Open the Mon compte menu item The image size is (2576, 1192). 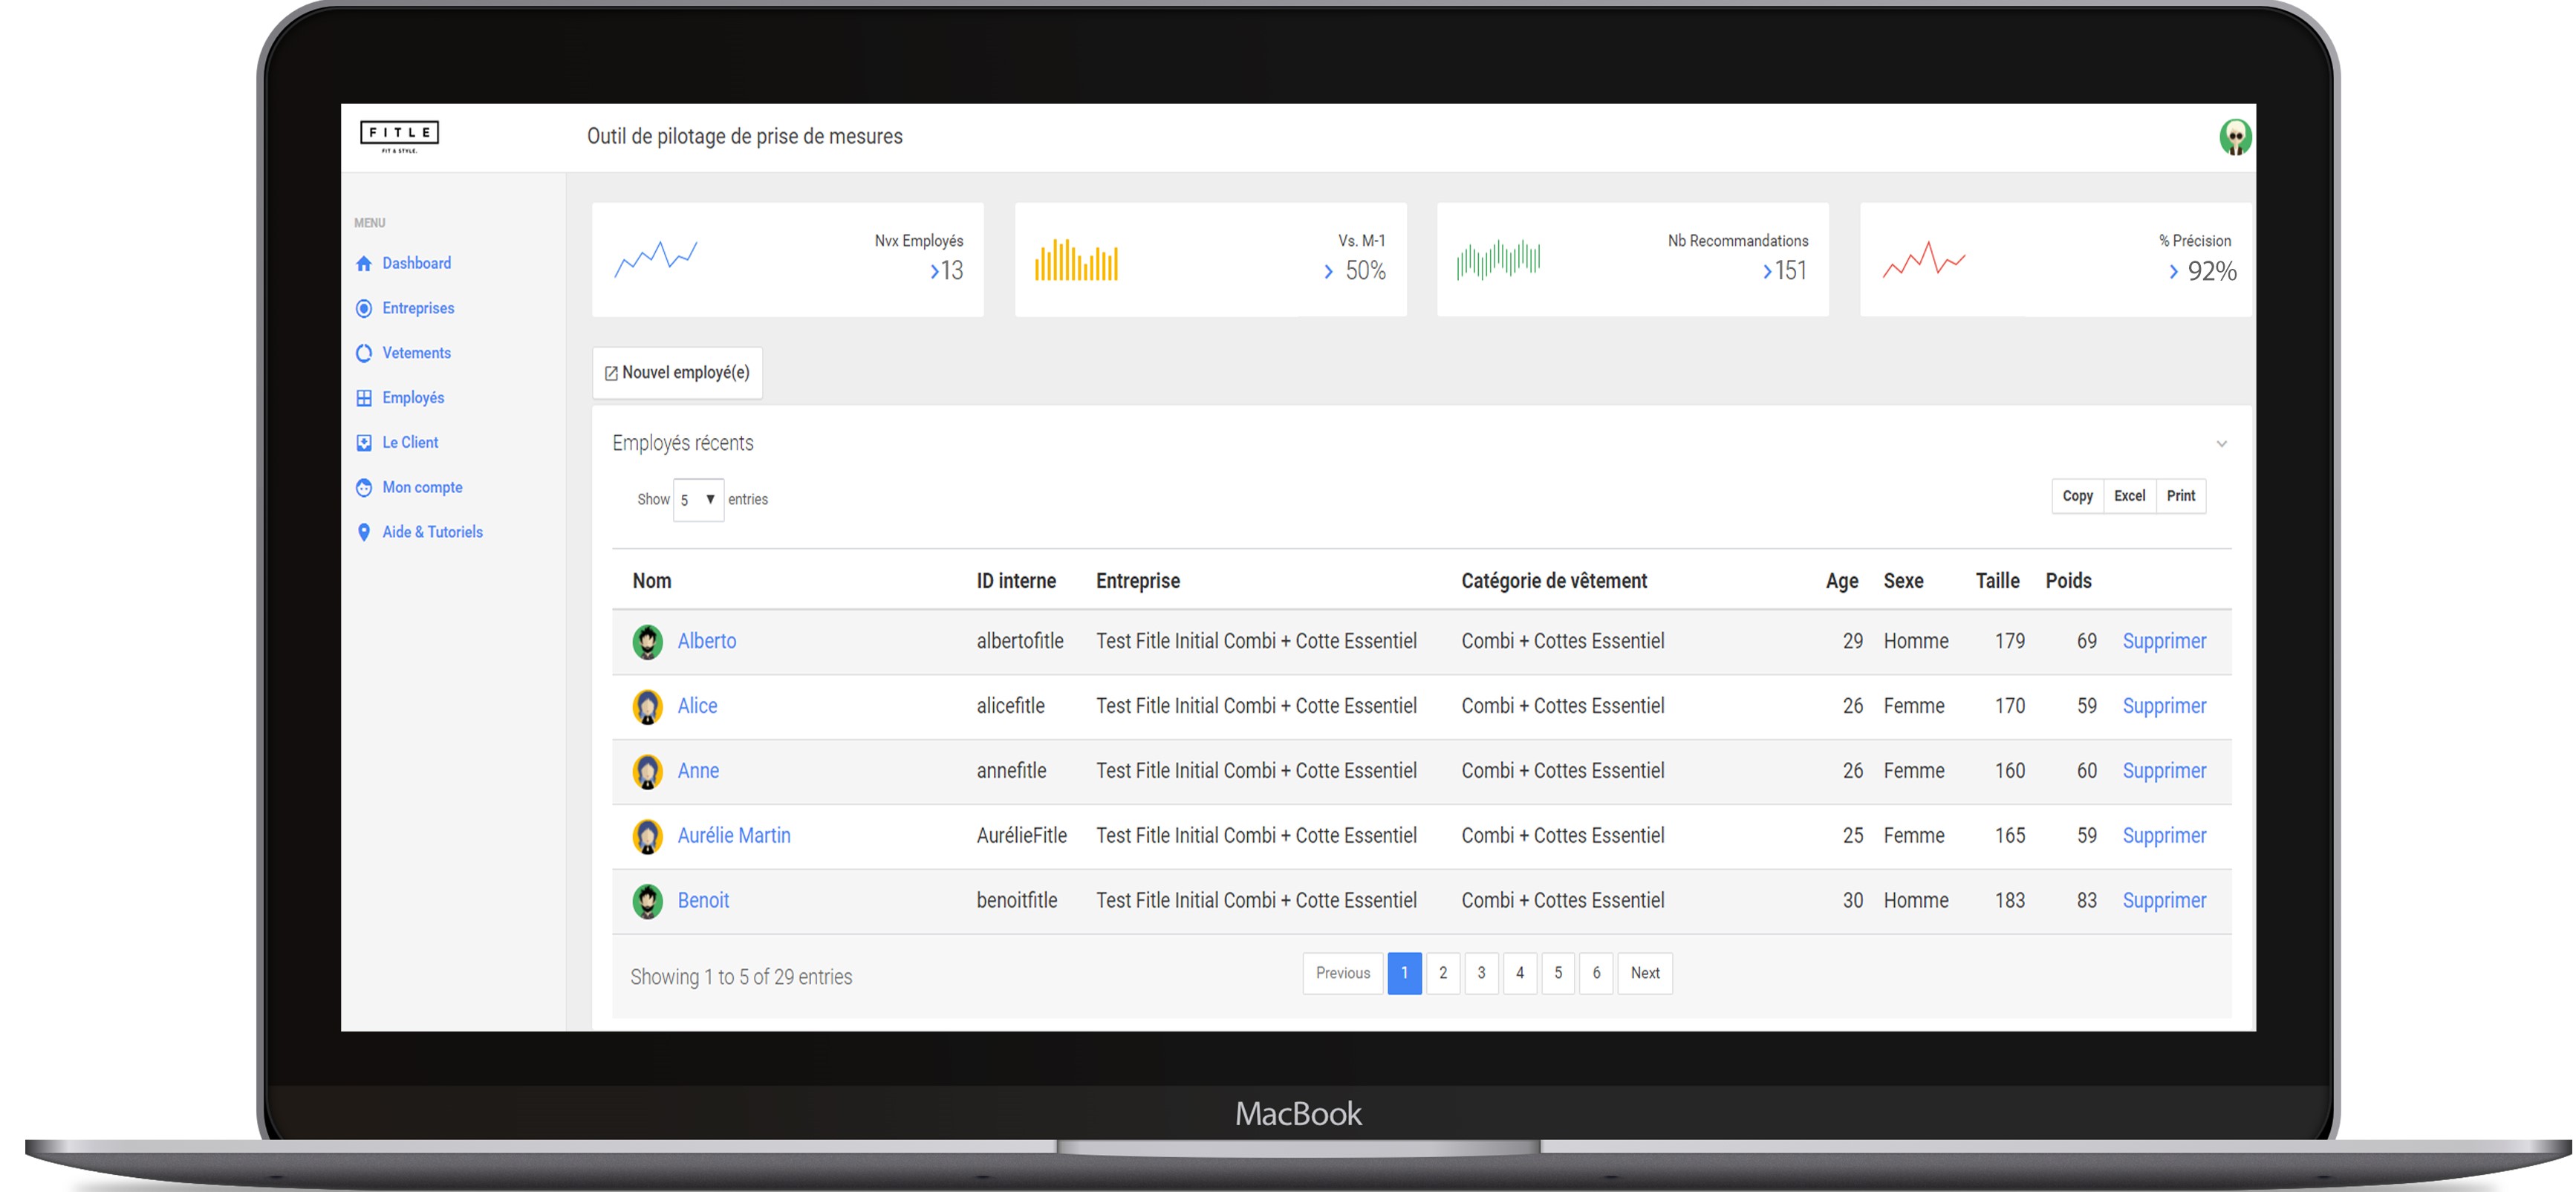(x=422, y=488)
